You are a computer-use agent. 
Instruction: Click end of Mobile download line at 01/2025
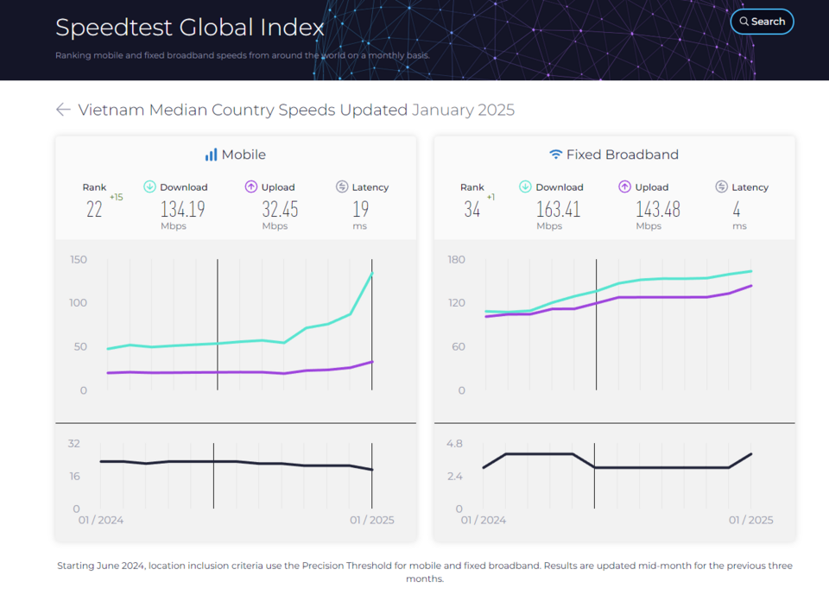372,274
